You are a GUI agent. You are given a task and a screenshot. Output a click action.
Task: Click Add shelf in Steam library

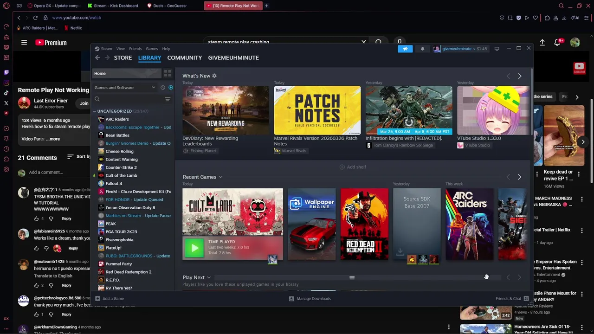[x=353, y=167]
